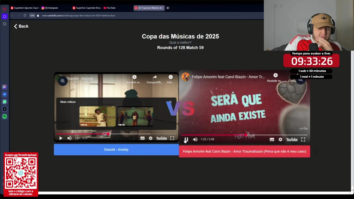The image size is (354, 199).
Task: Open Info on the Doechii video
Action: point(170,79)
